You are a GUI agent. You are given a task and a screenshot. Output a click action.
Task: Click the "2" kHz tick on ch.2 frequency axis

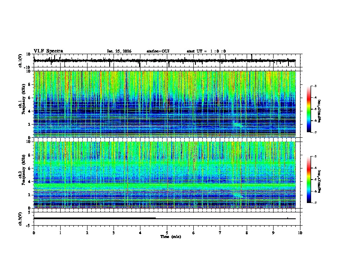tap(30, 195)
